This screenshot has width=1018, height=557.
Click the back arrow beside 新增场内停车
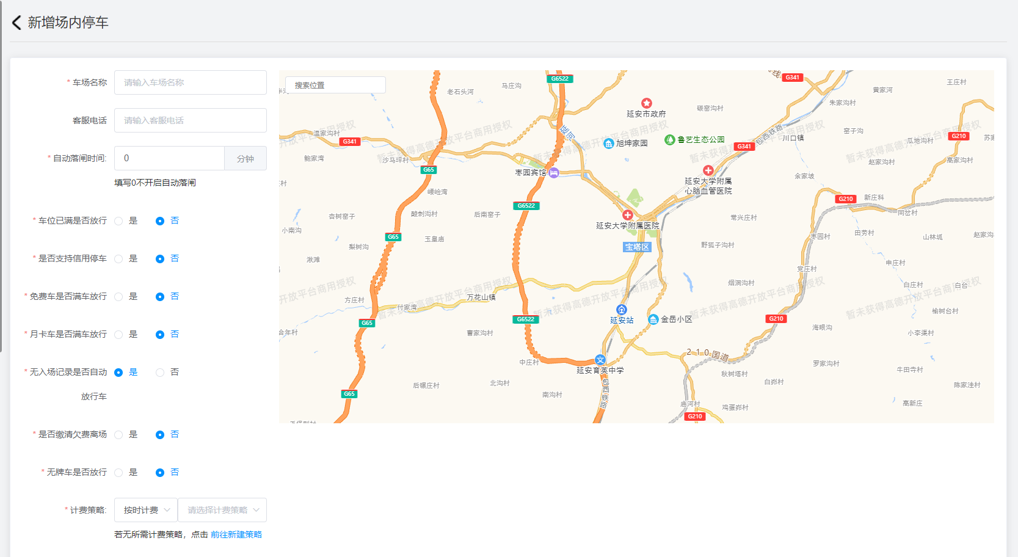click(x=16, y=23)
